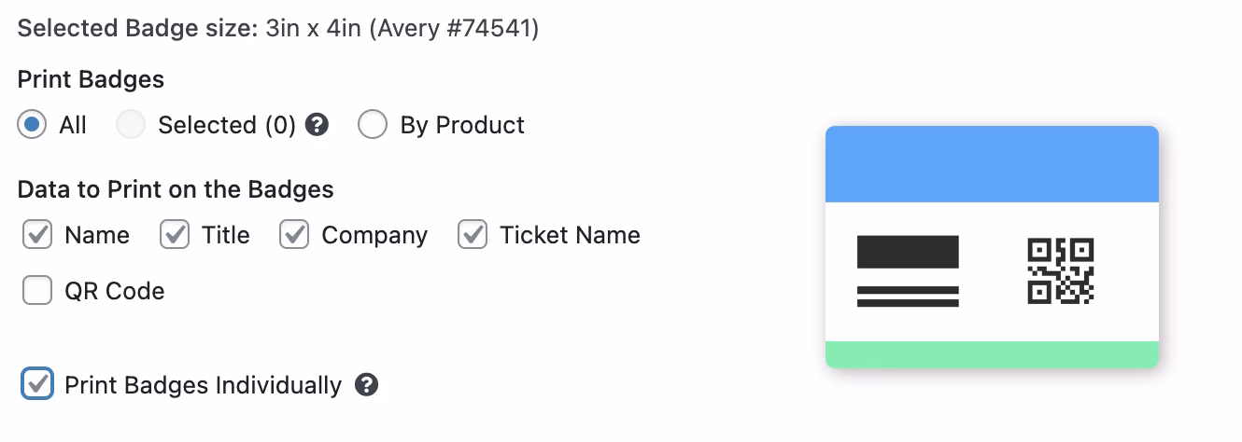Click the 'Print Badges' section heading
This screenshot has height=442, width=1242.
[x=91, y=79]
